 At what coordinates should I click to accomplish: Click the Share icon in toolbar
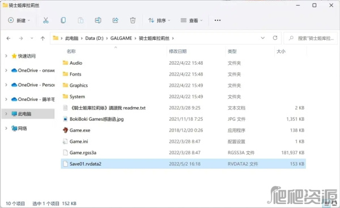point(116,20)
